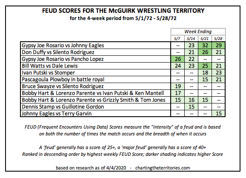Screen dimensions: 246x178
Task: Click the 5/7 week column header
Action: [177, 38]
